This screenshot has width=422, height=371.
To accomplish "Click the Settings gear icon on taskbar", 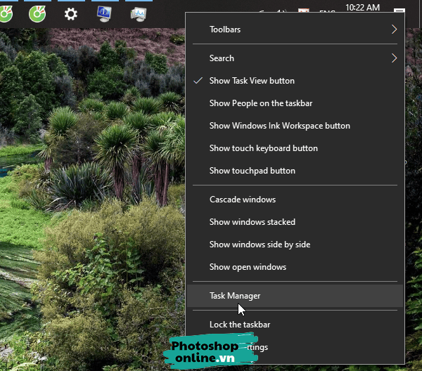I will tap(70, 13).
